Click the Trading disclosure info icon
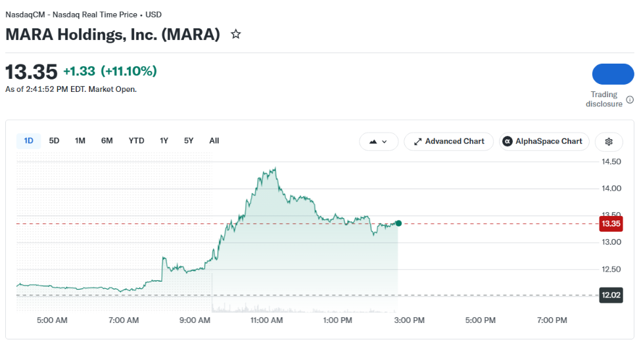The width and height of the screenshot is (639, 346). [630, 100]
